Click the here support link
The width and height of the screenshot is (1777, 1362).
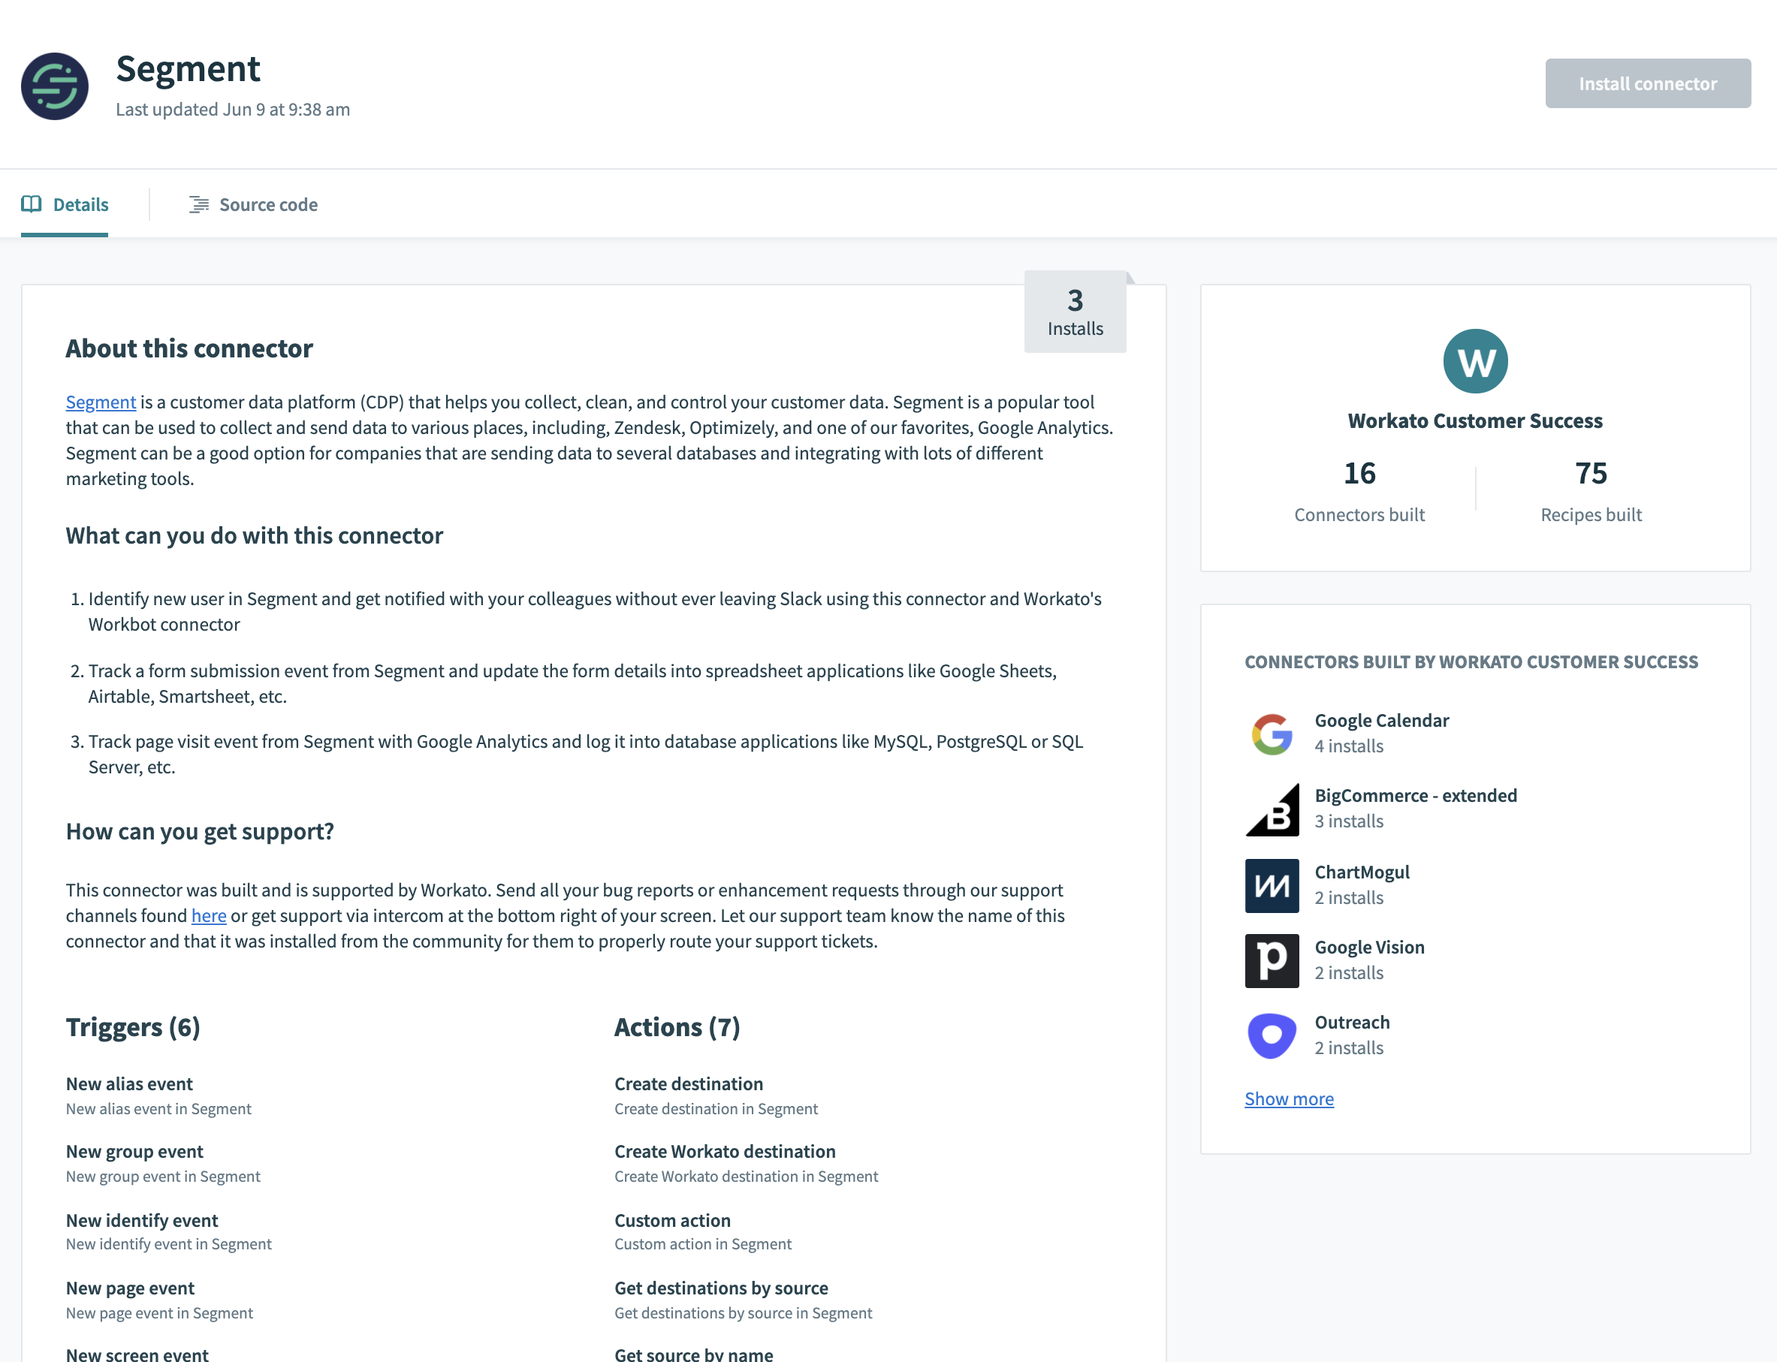click(x=207, y=915)
